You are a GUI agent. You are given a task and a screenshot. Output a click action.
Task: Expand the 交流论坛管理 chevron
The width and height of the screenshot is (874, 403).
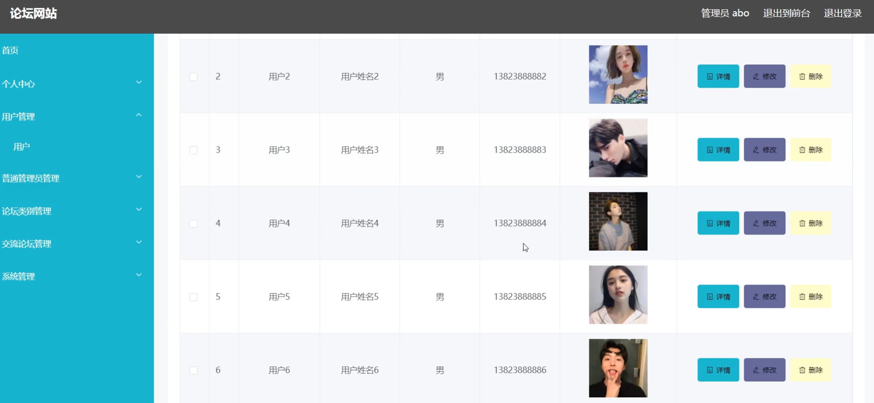[139, 242]
